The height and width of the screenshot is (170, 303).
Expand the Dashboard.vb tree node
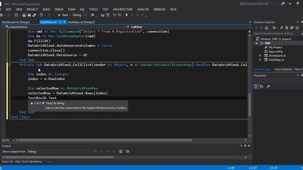[260, 56]
